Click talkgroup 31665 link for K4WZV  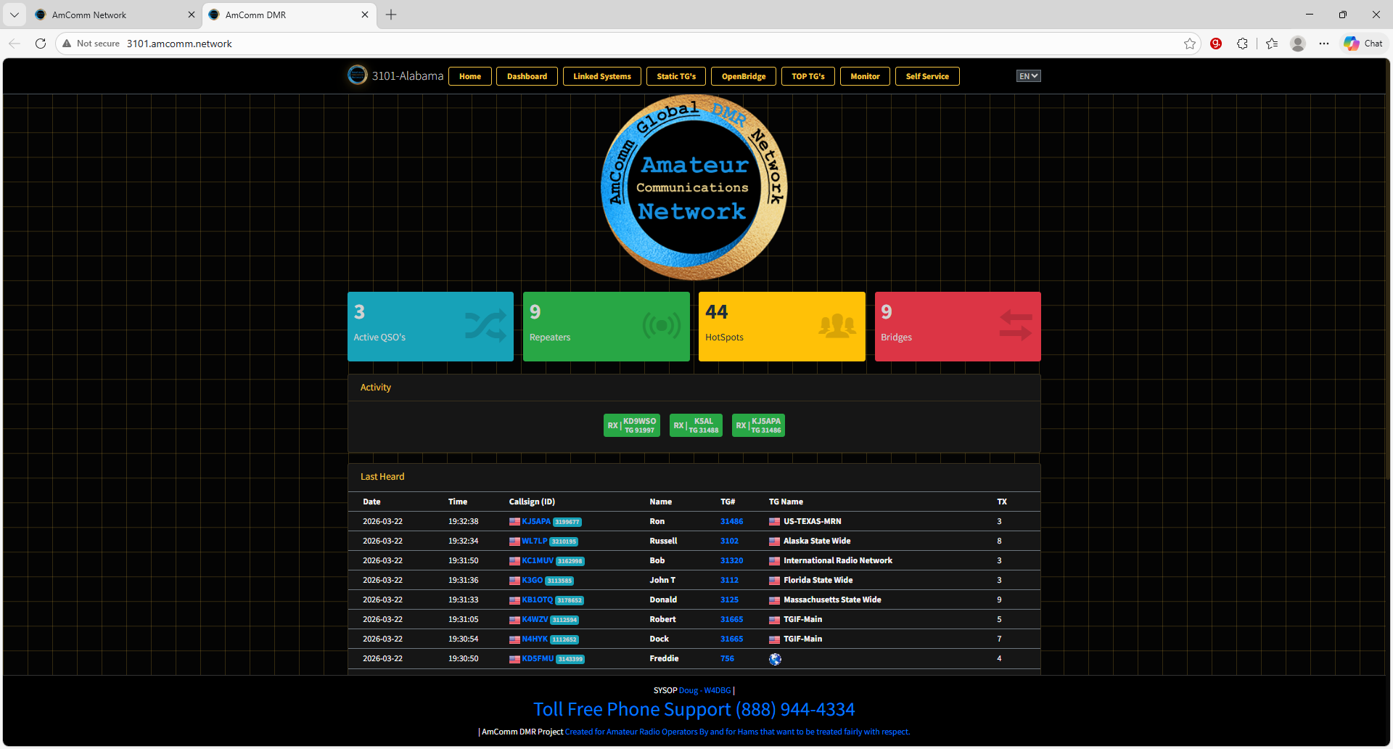click(x=731, y=619)
